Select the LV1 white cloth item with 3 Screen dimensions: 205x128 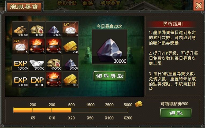(x=70, y=29)
